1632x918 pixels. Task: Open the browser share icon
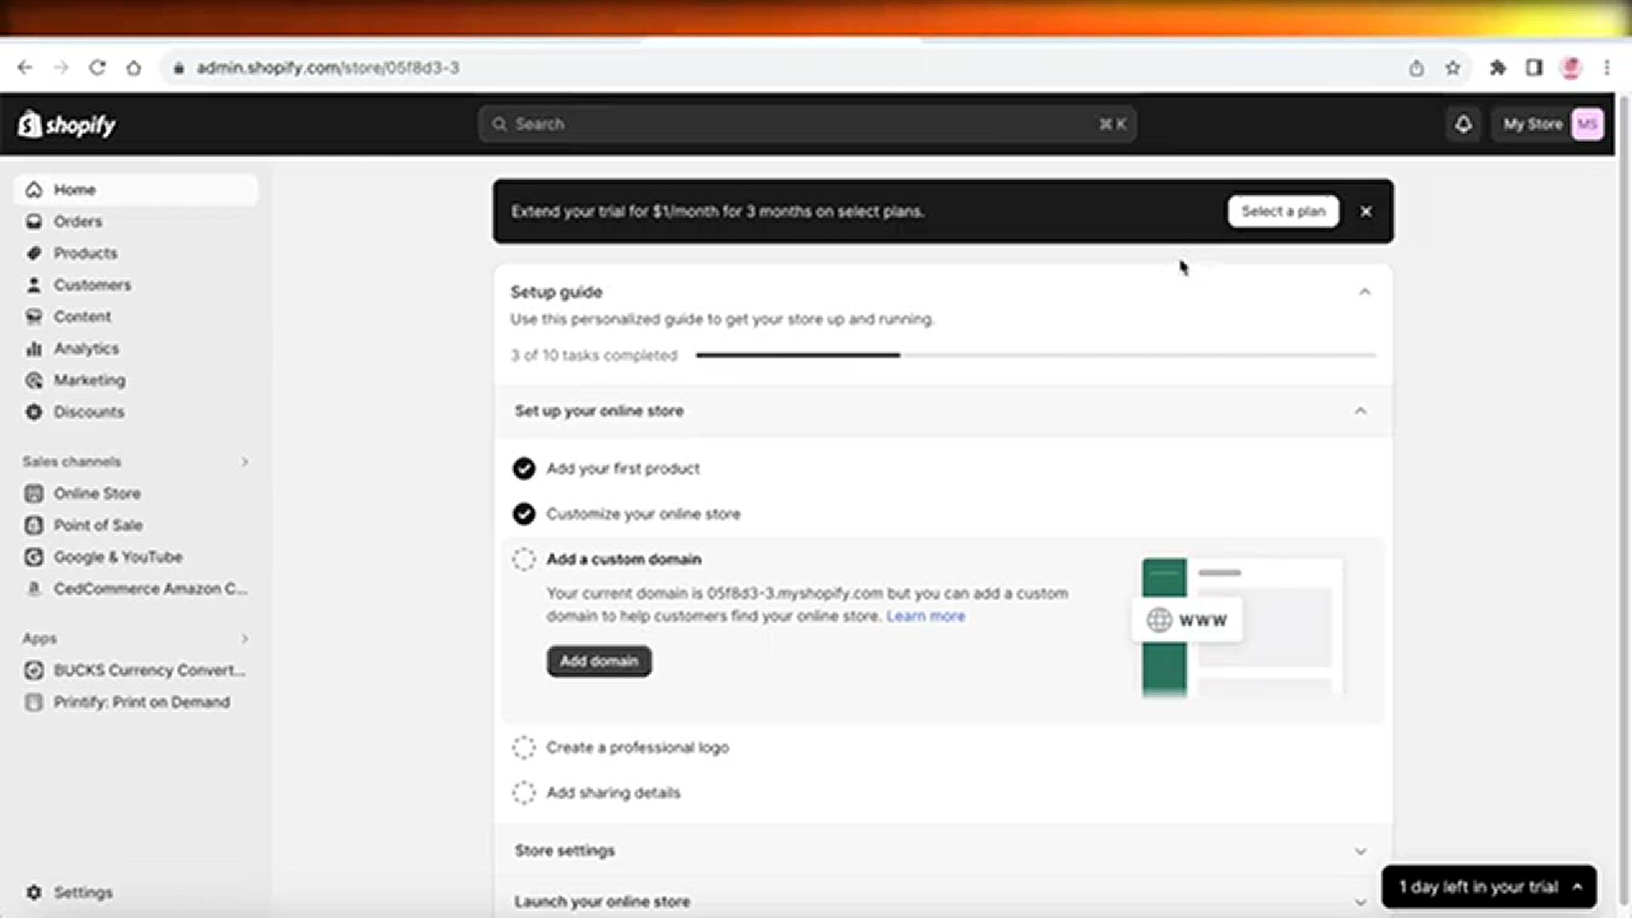pyautogui.click(x=1416, y=68)
